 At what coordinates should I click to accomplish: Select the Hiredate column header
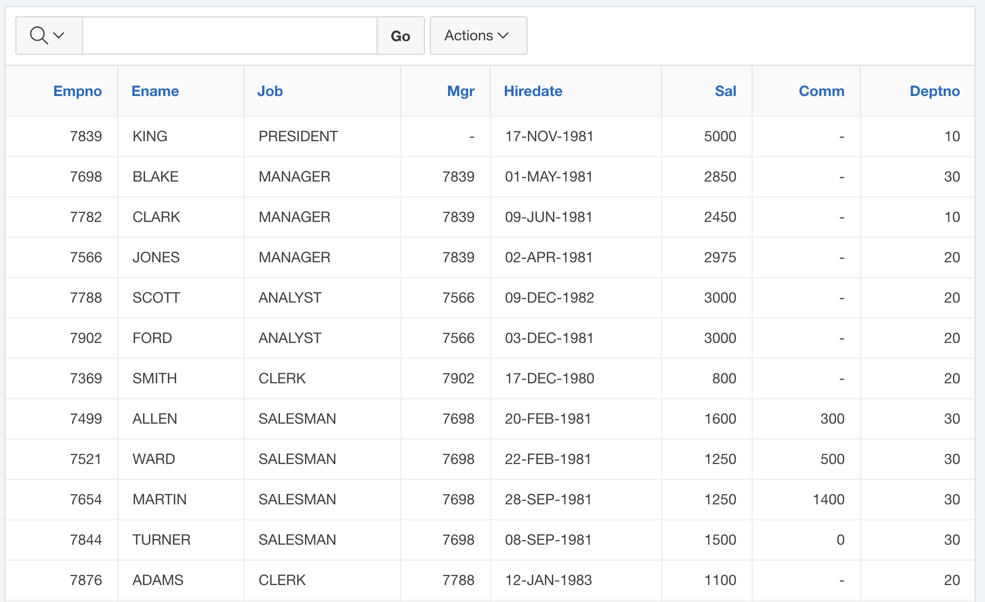tap(532, 91)
